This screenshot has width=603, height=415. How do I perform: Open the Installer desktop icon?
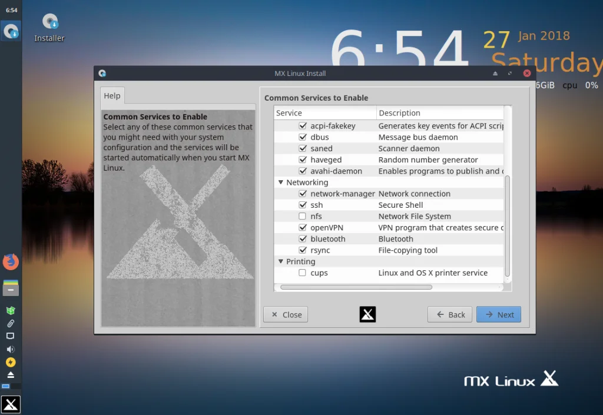(x=49, y=27)
